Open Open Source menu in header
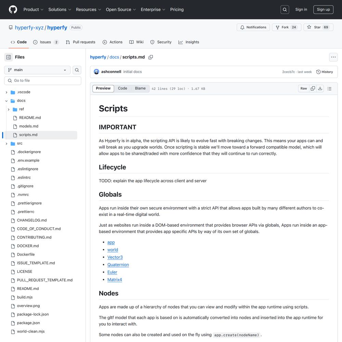 [121, 10]
